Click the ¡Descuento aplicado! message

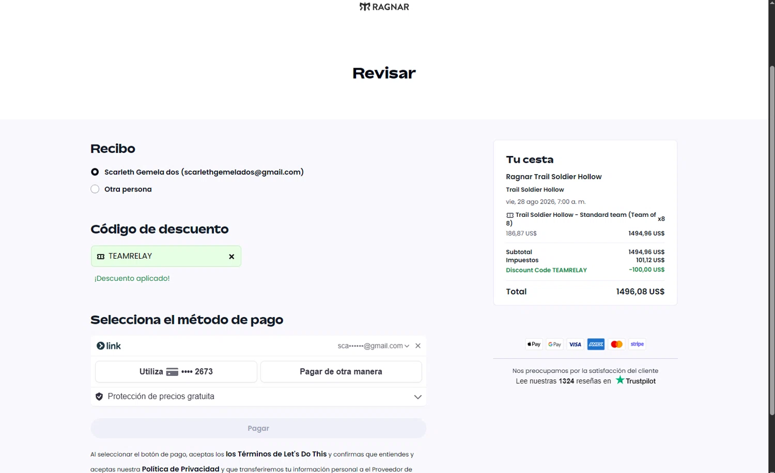[x=132, y=278]
